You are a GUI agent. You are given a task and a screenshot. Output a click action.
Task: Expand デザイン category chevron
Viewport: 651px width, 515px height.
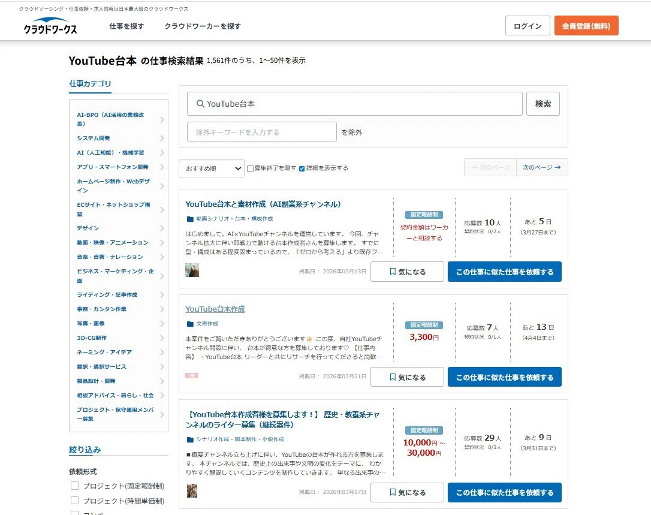coord(162,228)
